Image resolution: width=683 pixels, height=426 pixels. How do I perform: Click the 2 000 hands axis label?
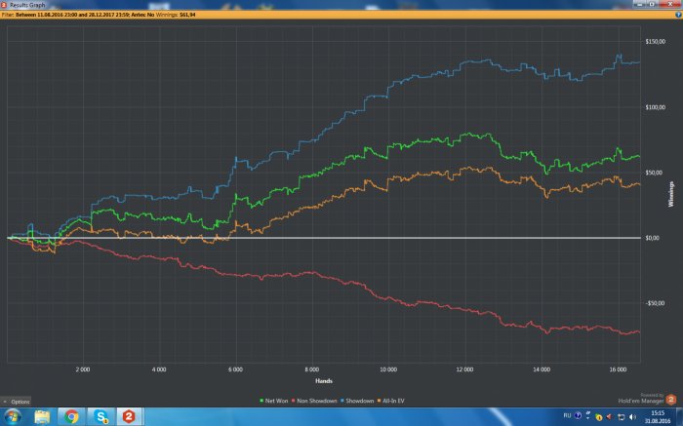point(83,369)
